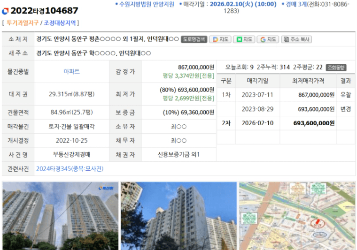Click the 1차 row date 2023-07-11

click(257, 95)
